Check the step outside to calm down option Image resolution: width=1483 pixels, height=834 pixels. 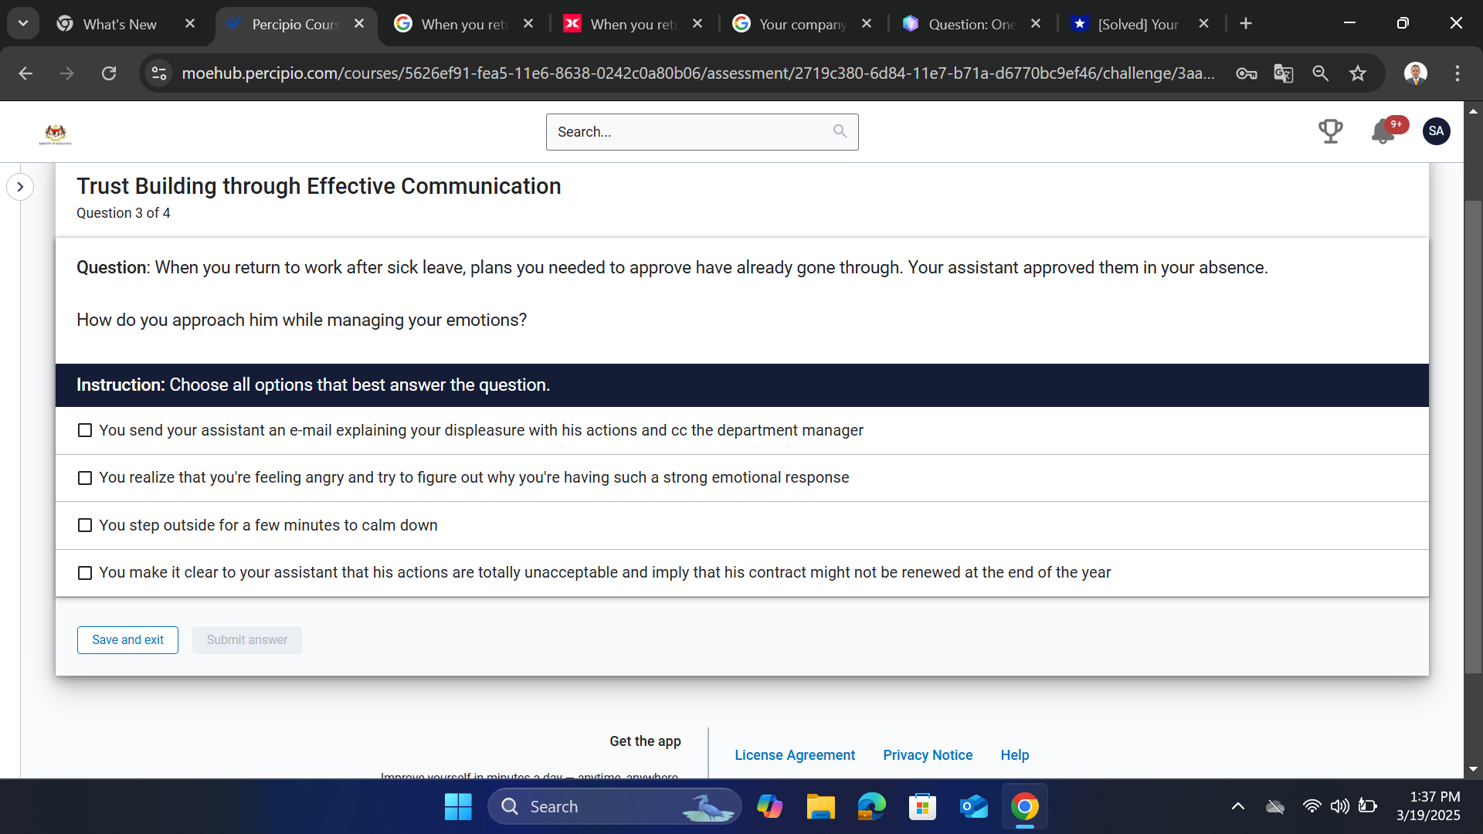85,525
